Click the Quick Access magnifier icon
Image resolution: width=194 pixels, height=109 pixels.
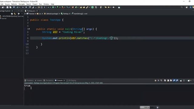[x=182, y=7]
